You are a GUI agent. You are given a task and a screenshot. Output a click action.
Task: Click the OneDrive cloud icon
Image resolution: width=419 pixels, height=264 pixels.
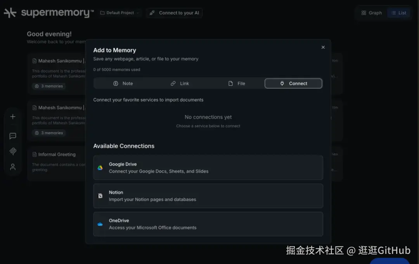click(100, 224)
